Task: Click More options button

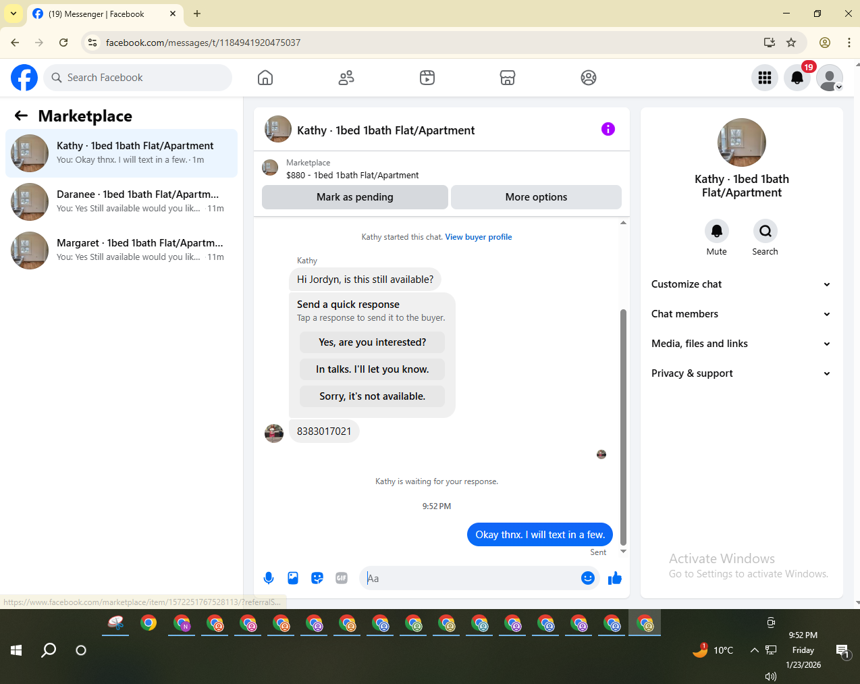Action: click(536, 197)
